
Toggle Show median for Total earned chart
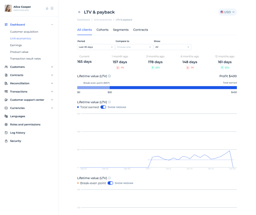[x=103, y=107]
